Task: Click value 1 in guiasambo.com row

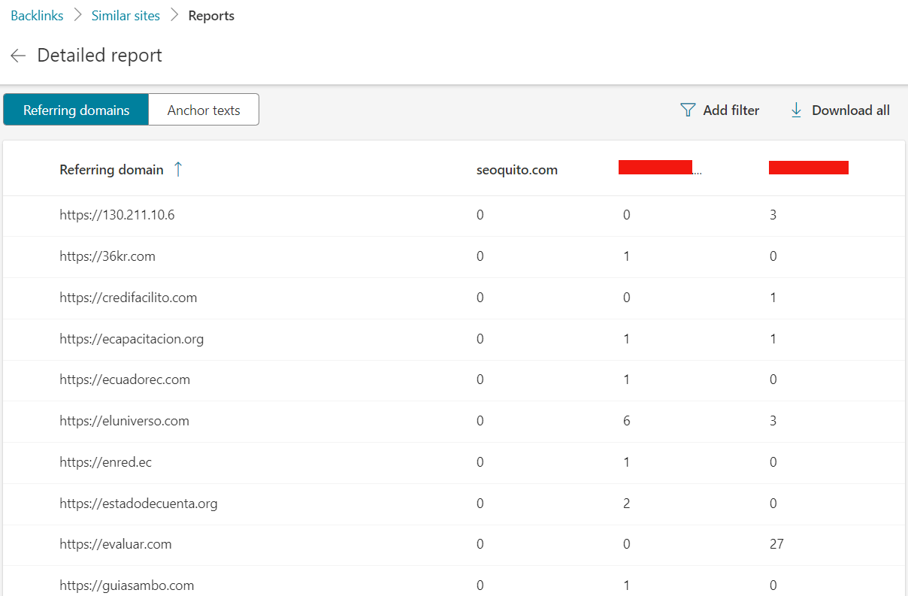Action: point(627,585)
